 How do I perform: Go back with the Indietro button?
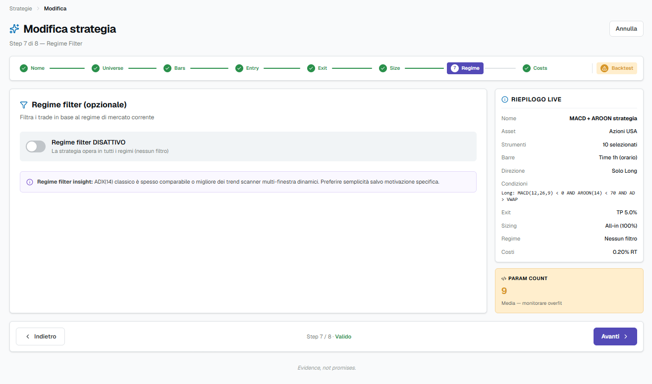click(x=41, y=336)
